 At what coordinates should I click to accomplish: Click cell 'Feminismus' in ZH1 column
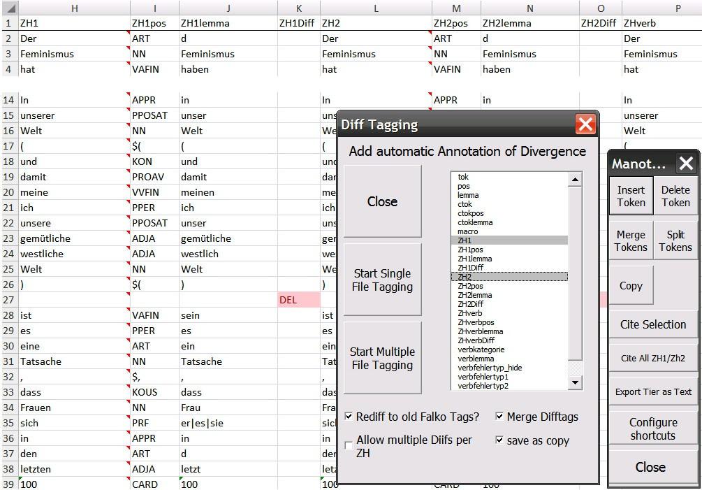tap(74, 54)
